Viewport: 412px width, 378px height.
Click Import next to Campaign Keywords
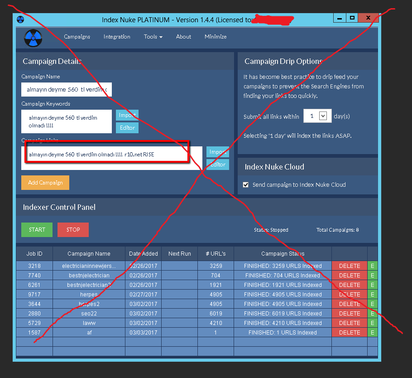[127, 115]
